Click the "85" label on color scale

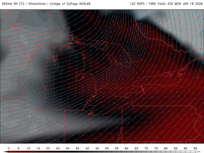click(x=176, y=148)
